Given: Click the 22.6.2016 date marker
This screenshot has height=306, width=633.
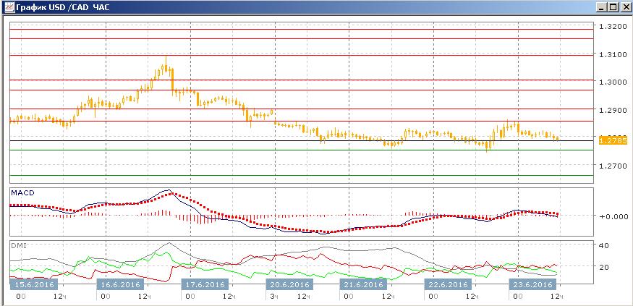Looking at the screenshot, I should point(448,284).
